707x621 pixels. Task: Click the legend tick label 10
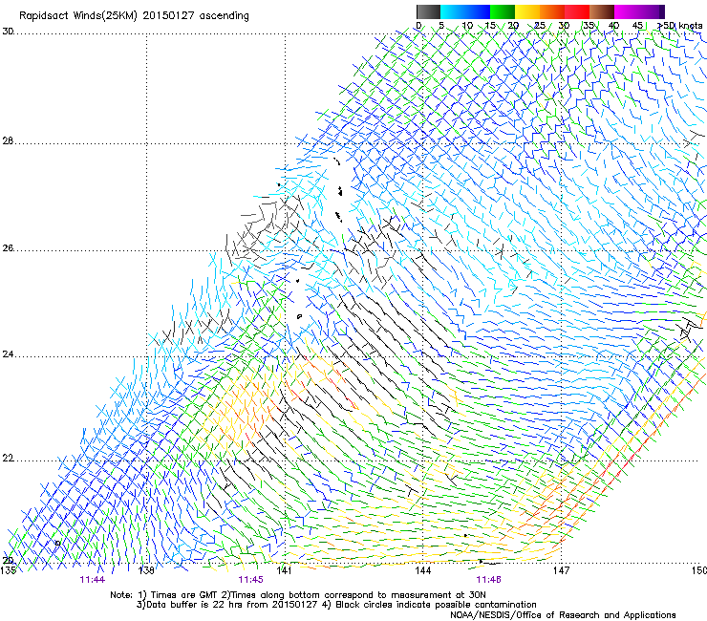click(467, 26)
